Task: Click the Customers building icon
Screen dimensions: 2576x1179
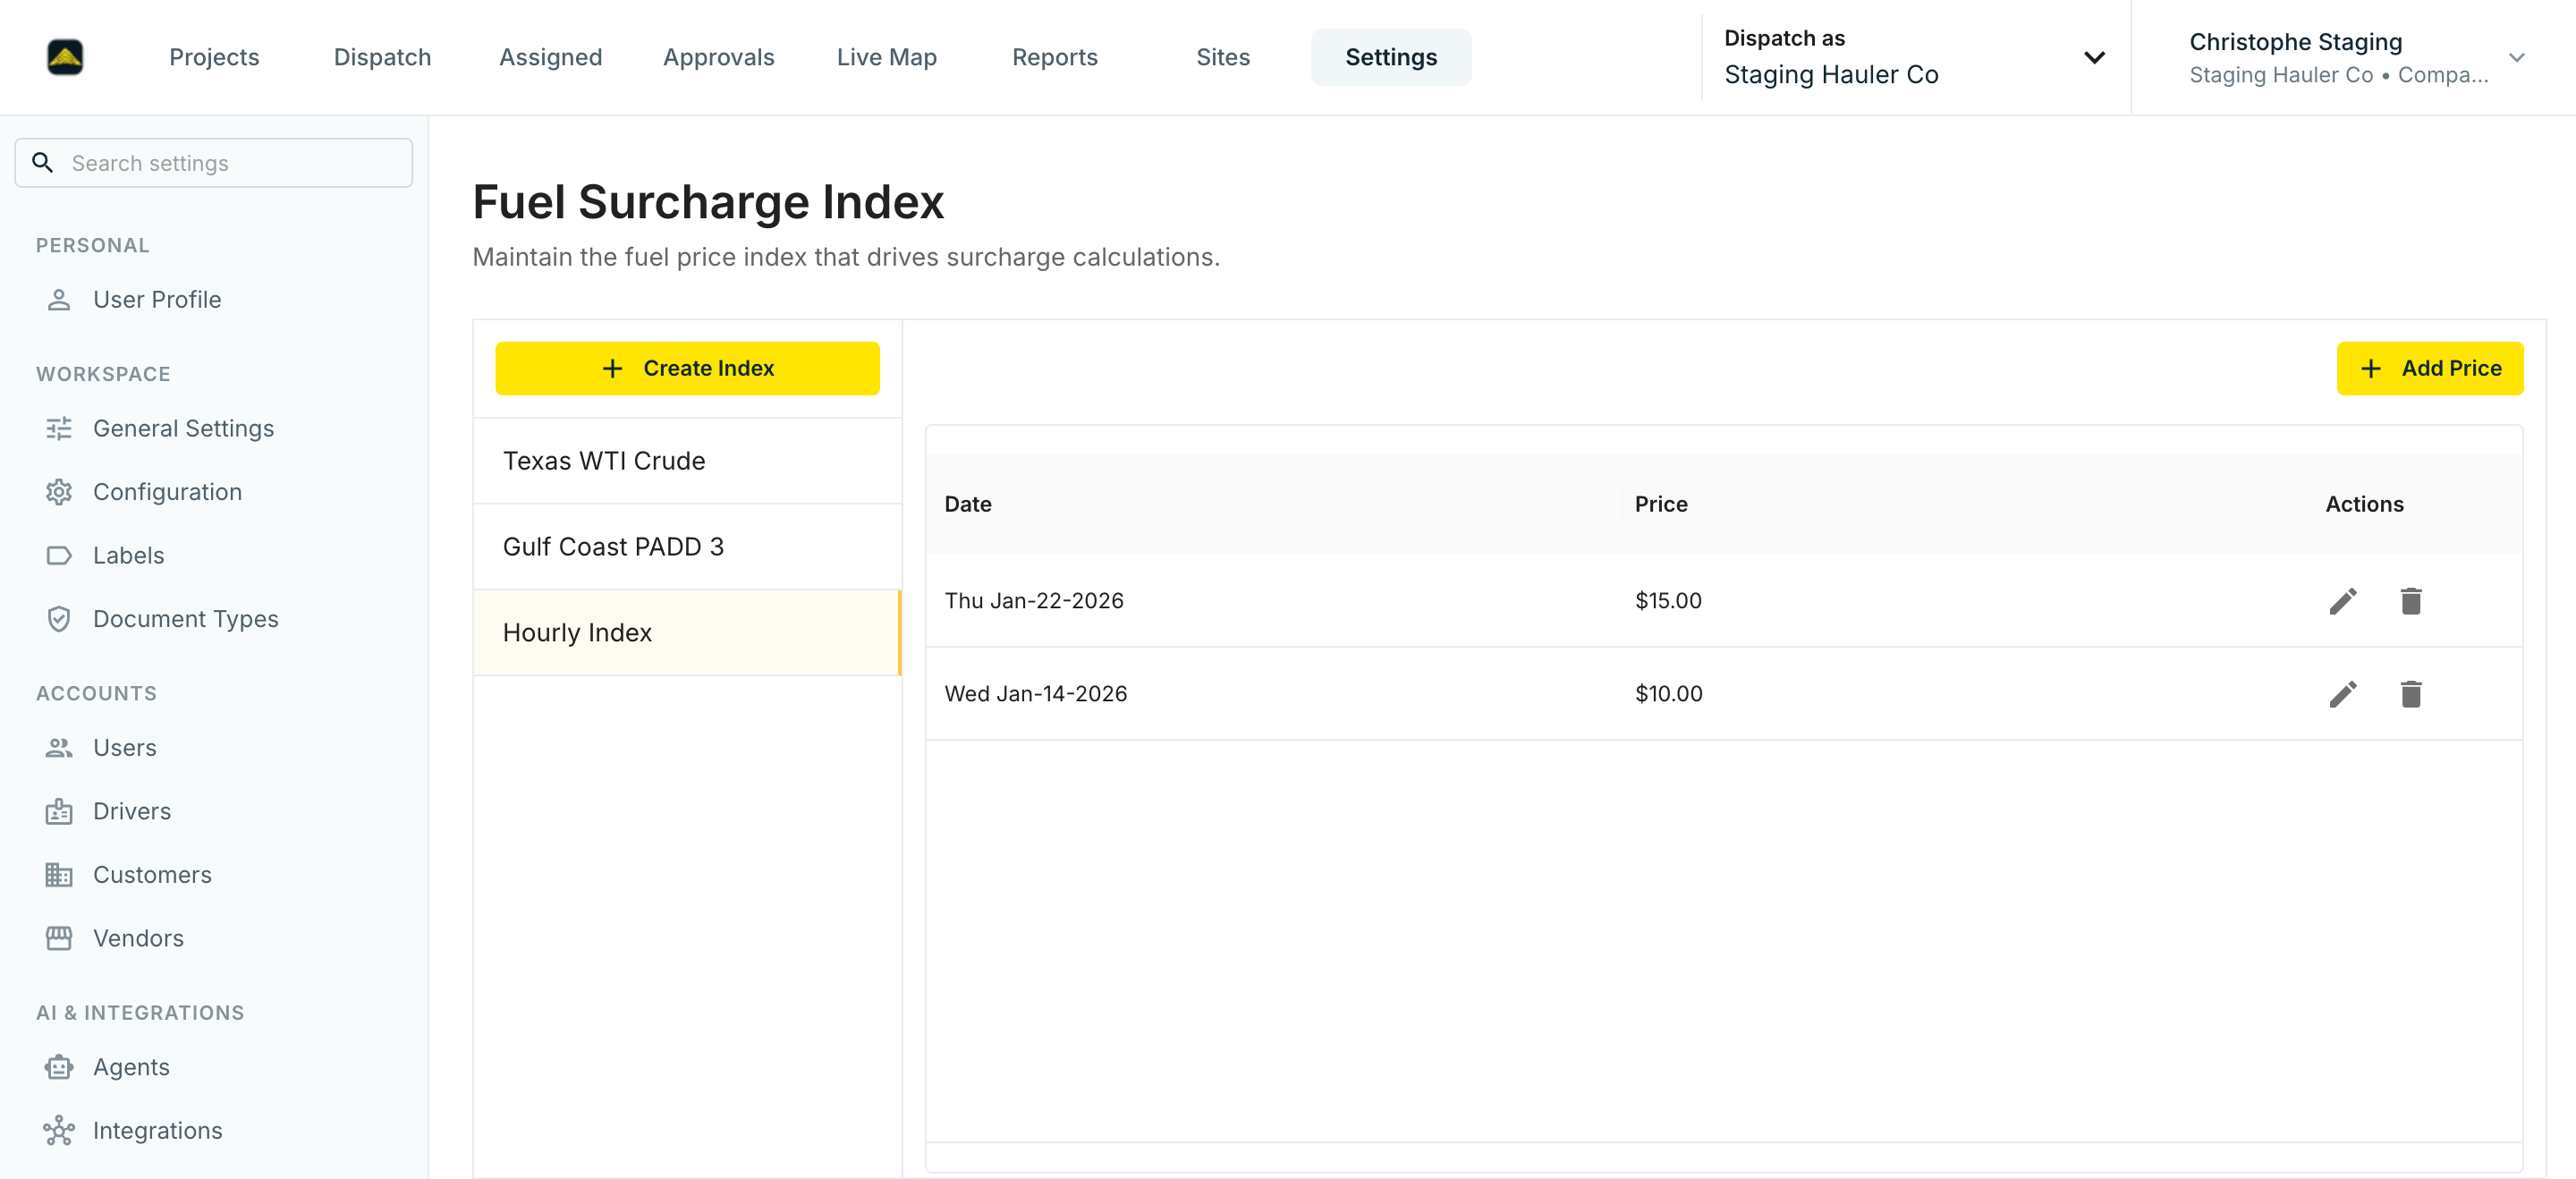Action: pos(59,875)
